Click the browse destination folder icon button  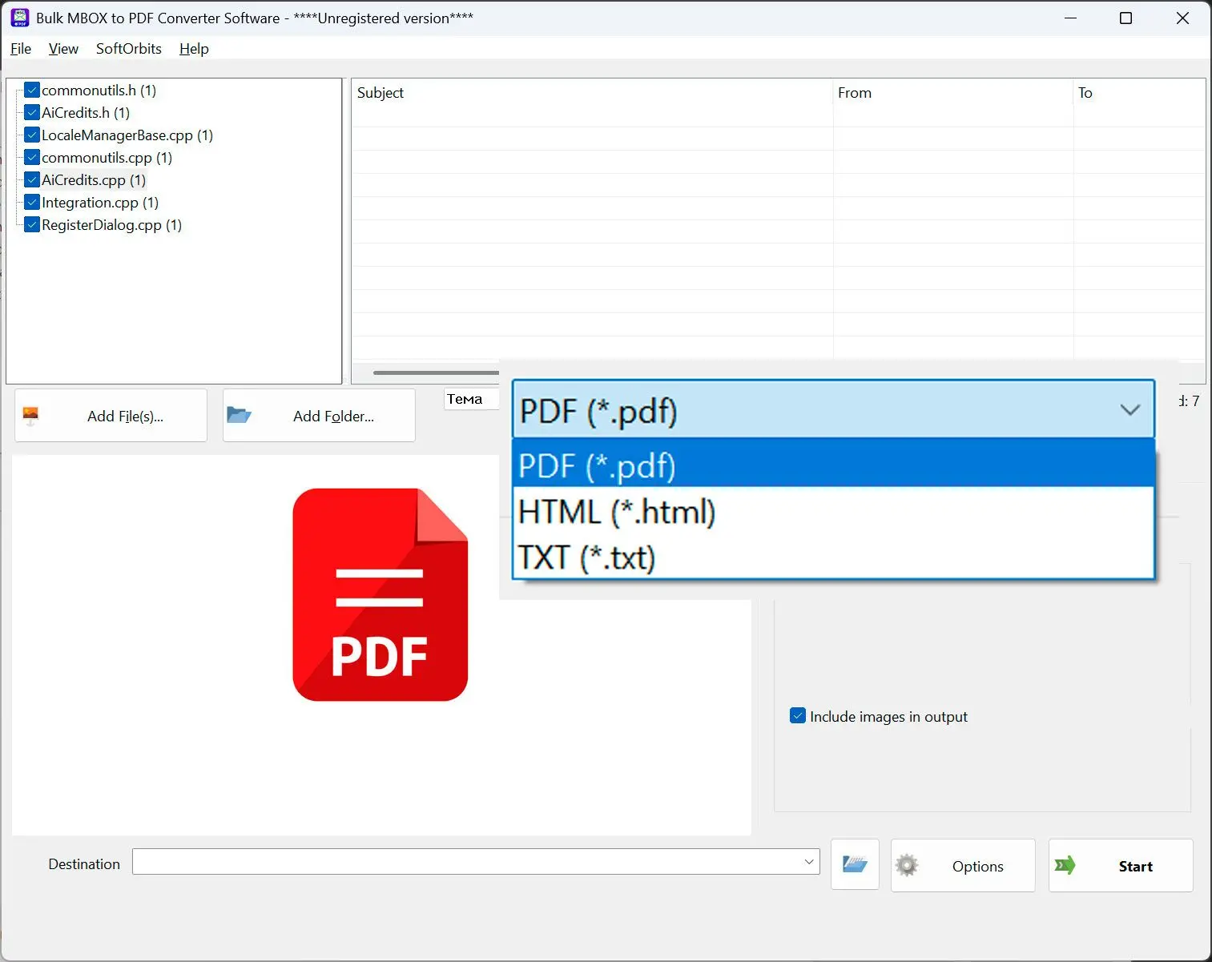[x=855, y=864]
